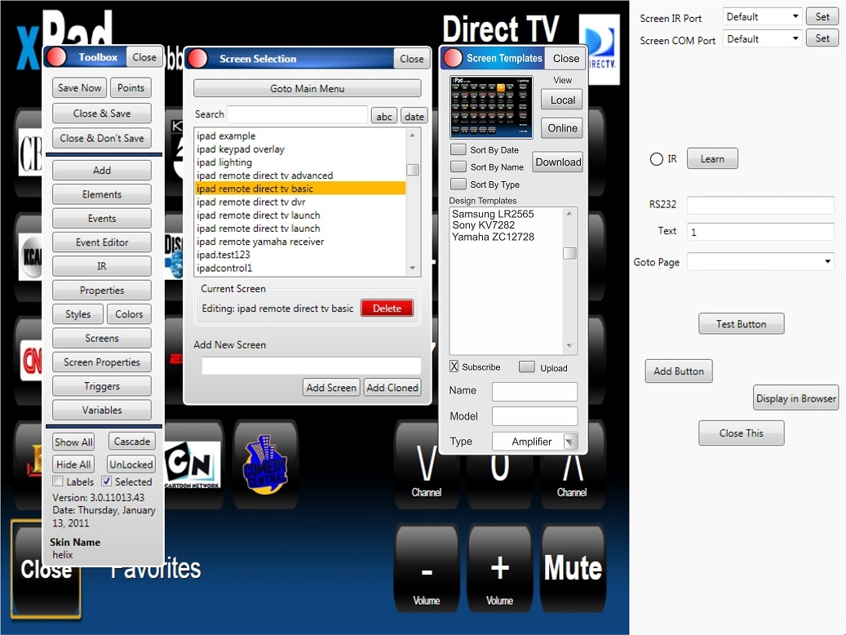The width and height of the screenshot is (846, 635).
Task: Toggle the Selected checkbox in Toolbox
Action: click(106, 481)
